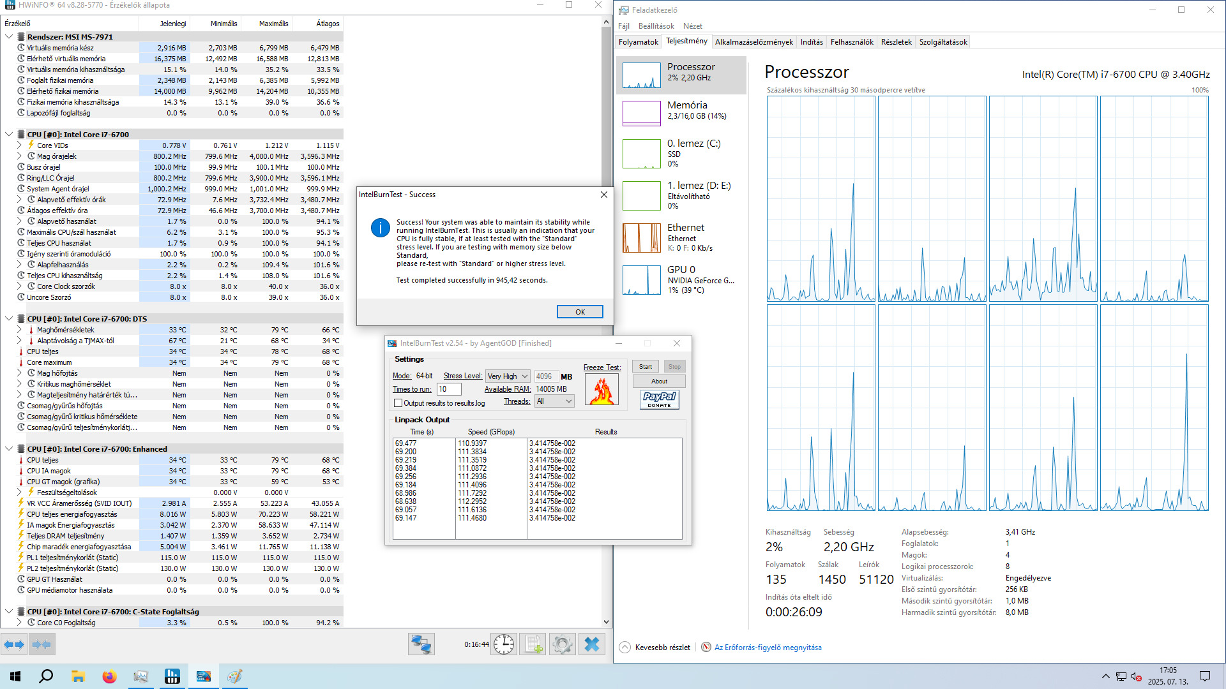Image resolution: width=1226 pixels, height=689 pixels.
Task: Click HWiNFO log file icon
Action: [x=533, y=644]
